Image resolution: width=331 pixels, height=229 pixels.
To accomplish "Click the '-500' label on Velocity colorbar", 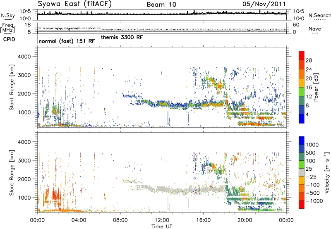I will (313, 193).
